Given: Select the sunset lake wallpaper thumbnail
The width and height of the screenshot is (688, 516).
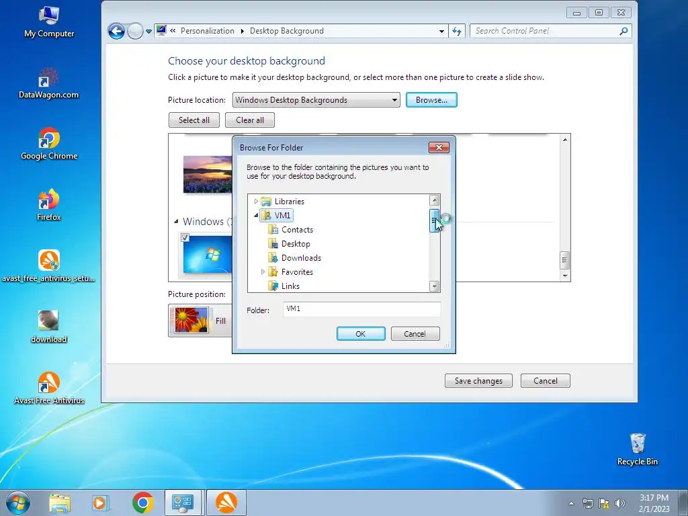Looking at the screenshot, I should tap(208, 174).
